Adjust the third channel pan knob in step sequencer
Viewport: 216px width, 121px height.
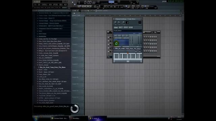coord(110,44)
